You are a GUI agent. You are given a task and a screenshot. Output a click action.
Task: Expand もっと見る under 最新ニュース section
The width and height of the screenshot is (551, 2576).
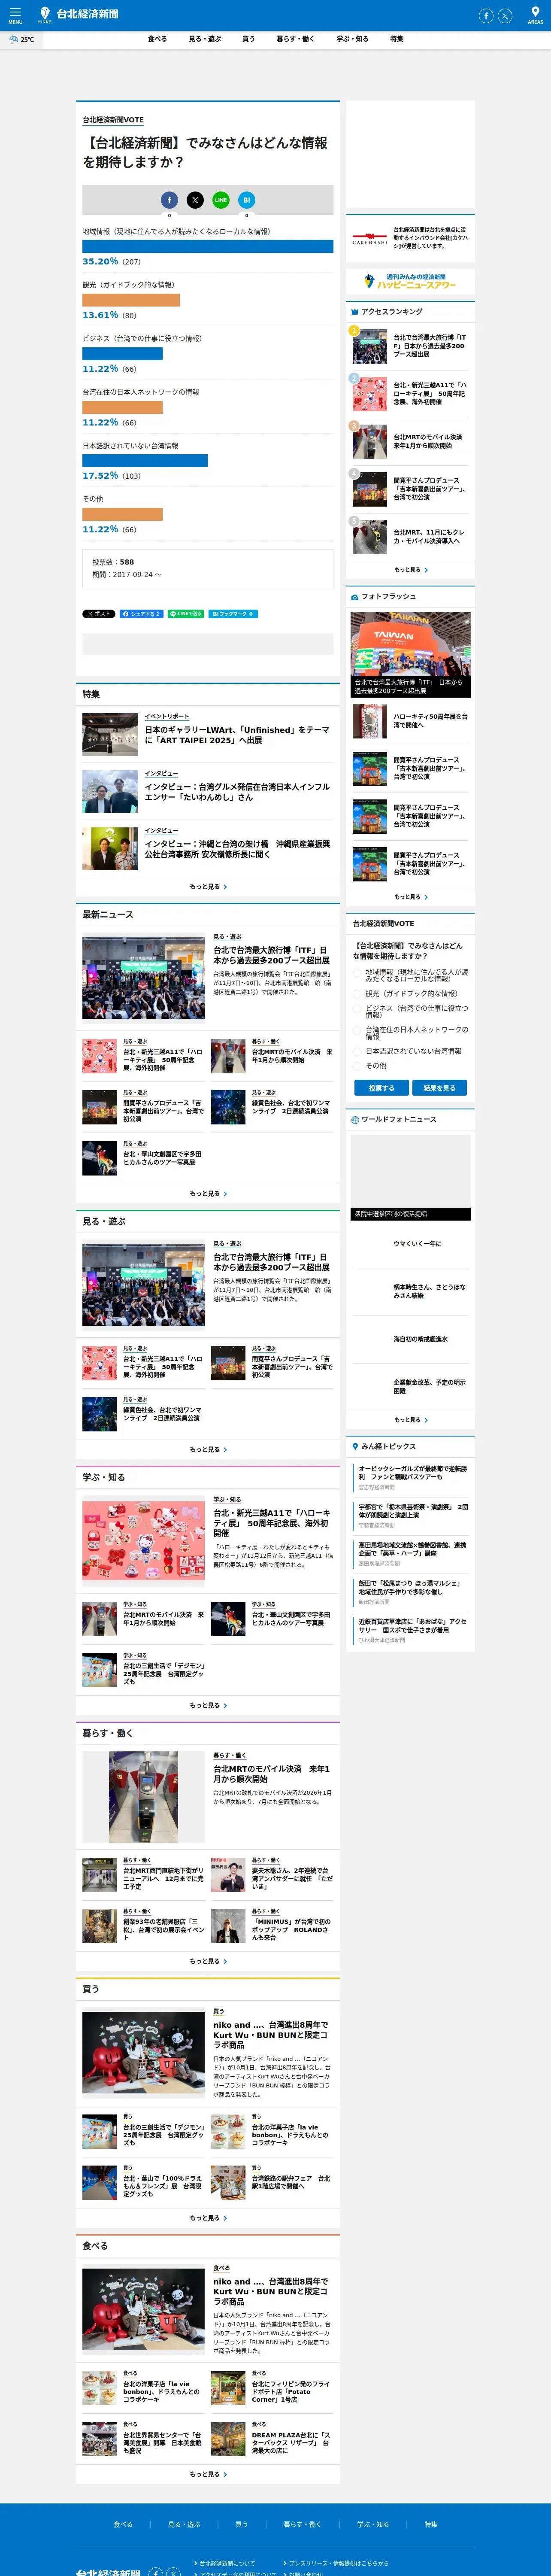[x=208, y=1194]
